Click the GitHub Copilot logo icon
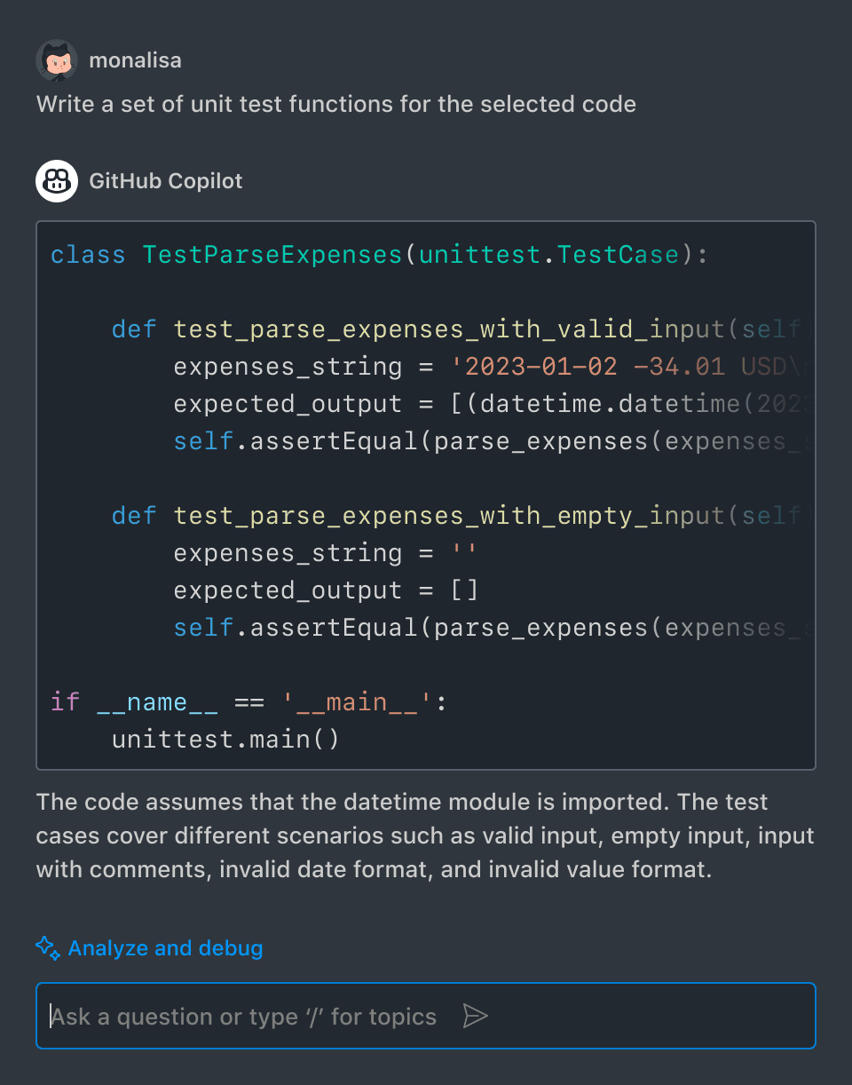The height and width of the screenshot is (1085, 852). [57, 181]
